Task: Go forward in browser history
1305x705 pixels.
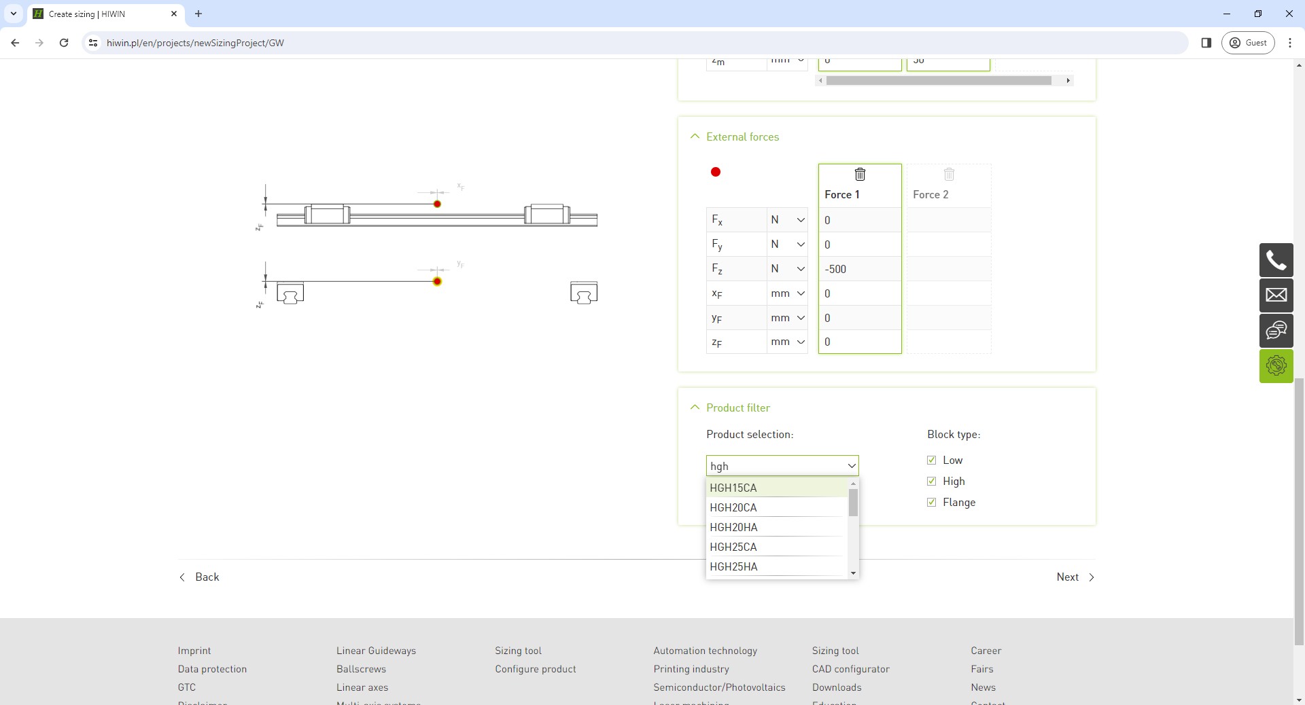Action: pos(39,43)
